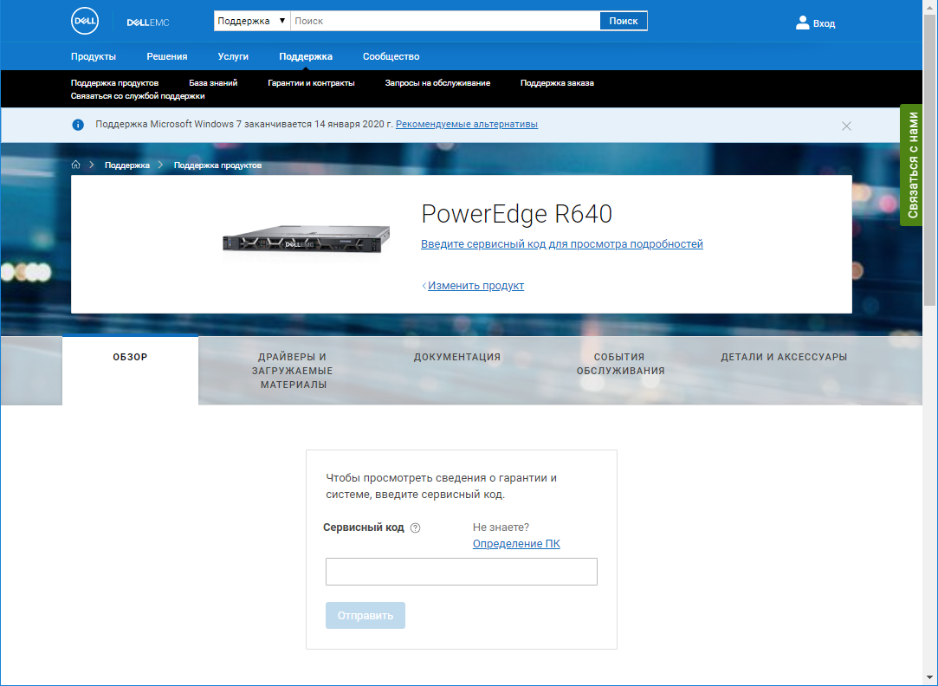Switch to the ДОКУМЕНТАЦИЯ tab
Viewport: 938px width, 686px height.
[457, 357]
